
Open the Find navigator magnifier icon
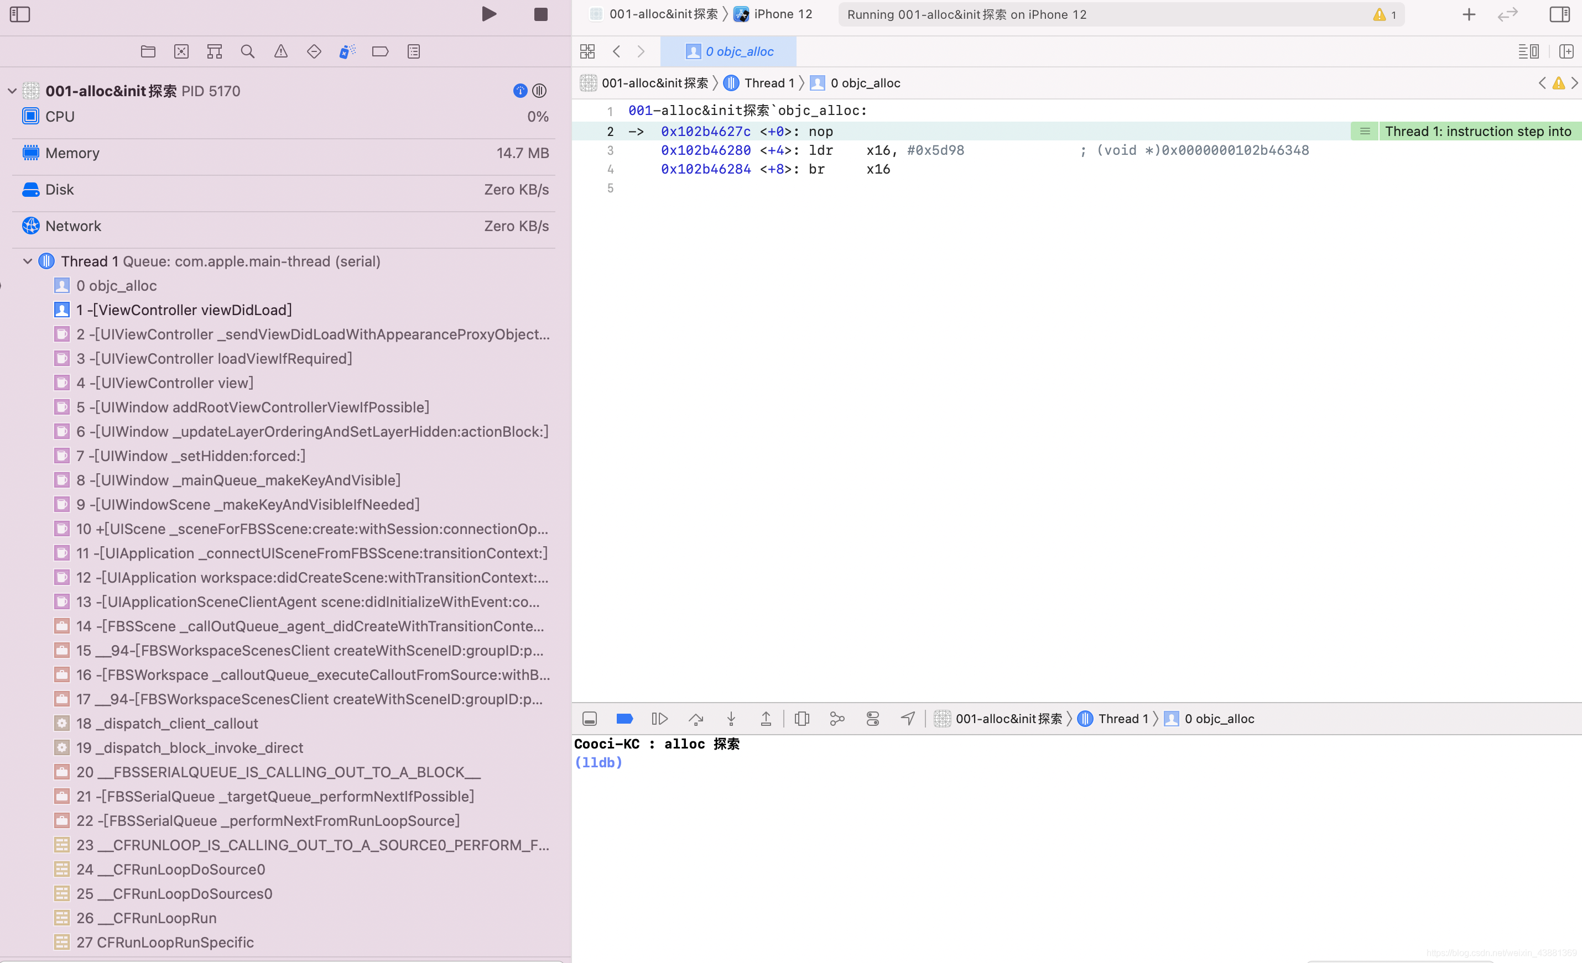coord(248,51)
